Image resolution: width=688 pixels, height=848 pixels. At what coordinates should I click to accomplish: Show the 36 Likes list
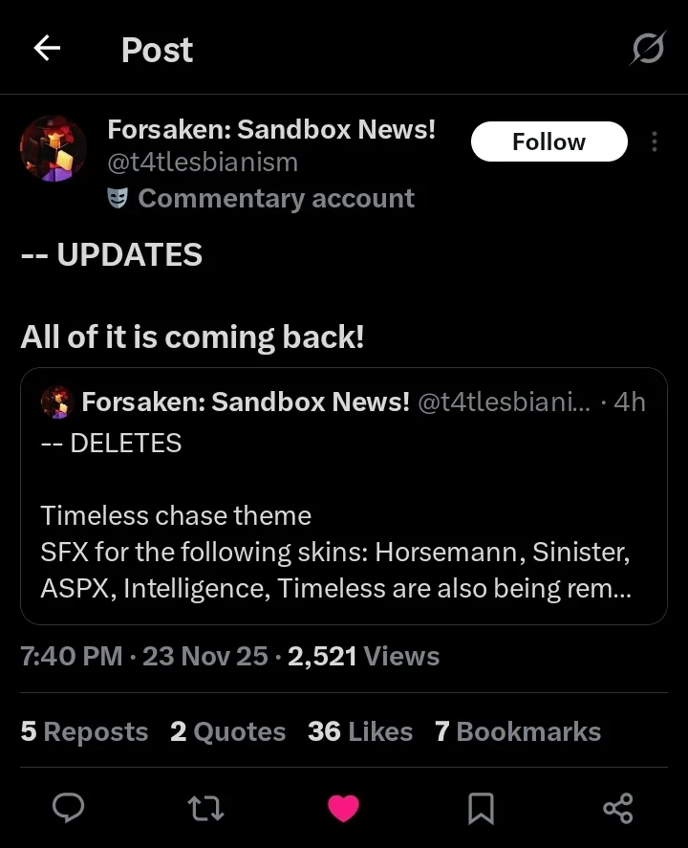pyautogui.click(x=360, y=731)
